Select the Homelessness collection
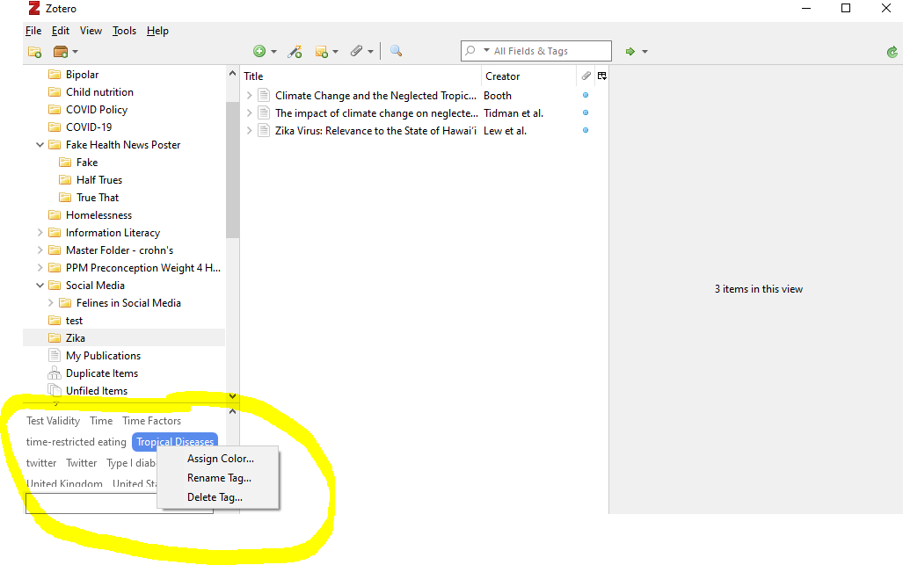The width and height of the screenshot is (903, 565). pyautogui.click(x=98, y=215)
